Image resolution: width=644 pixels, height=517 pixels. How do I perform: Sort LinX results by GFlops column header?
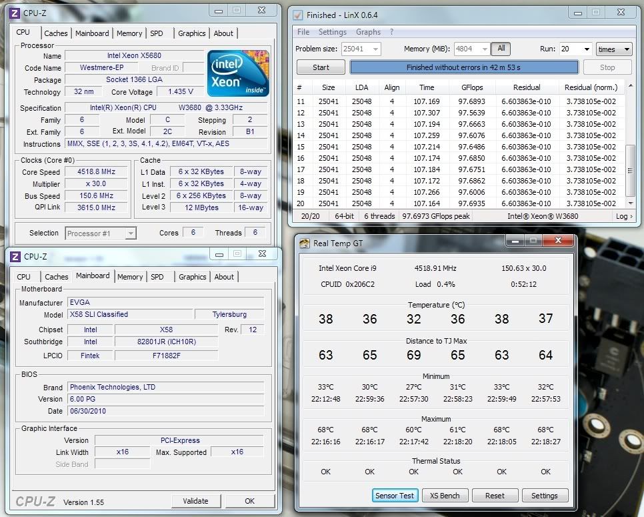click(472, 87)
